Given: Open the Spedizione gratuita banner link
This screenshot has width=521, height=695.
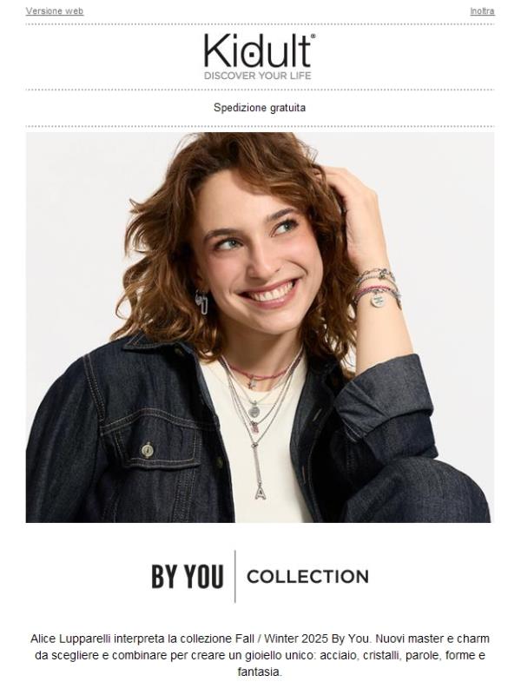Looking at the screenshot, I should point(259,108).
